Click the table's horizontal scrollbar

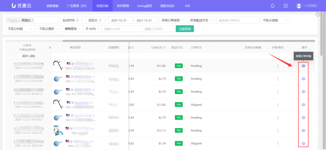[x=189, y=41]
